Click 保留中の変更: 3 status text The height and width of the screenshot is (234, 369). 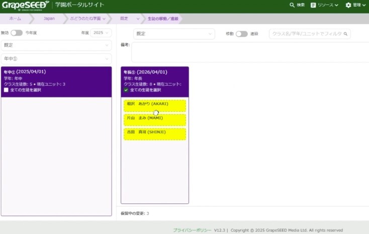tap(135, 213)
